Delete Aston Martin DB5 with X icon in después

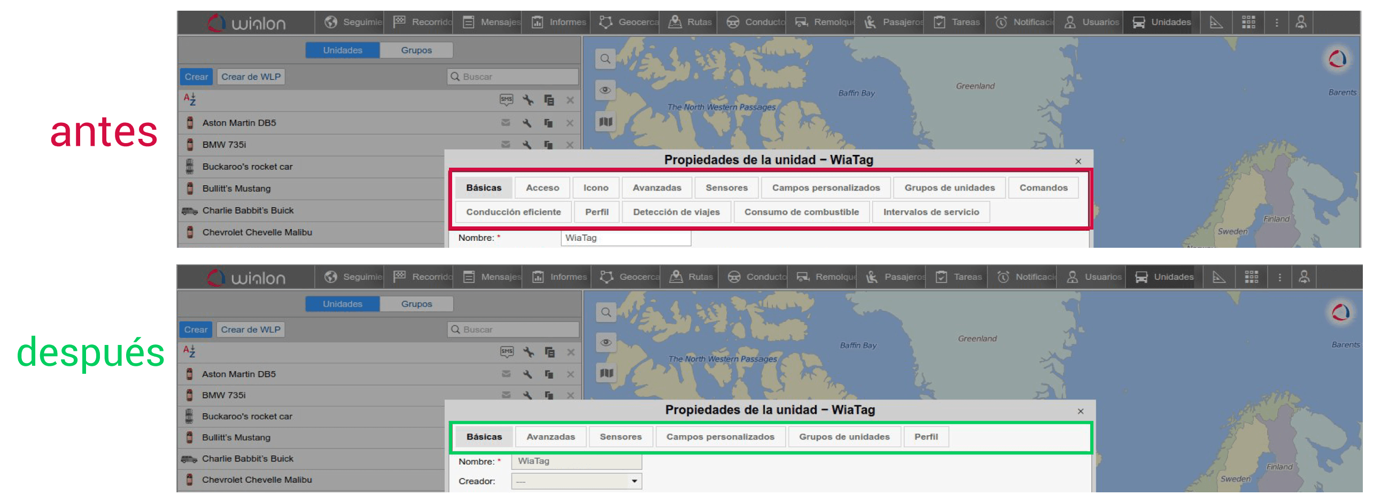click(570, 374)
